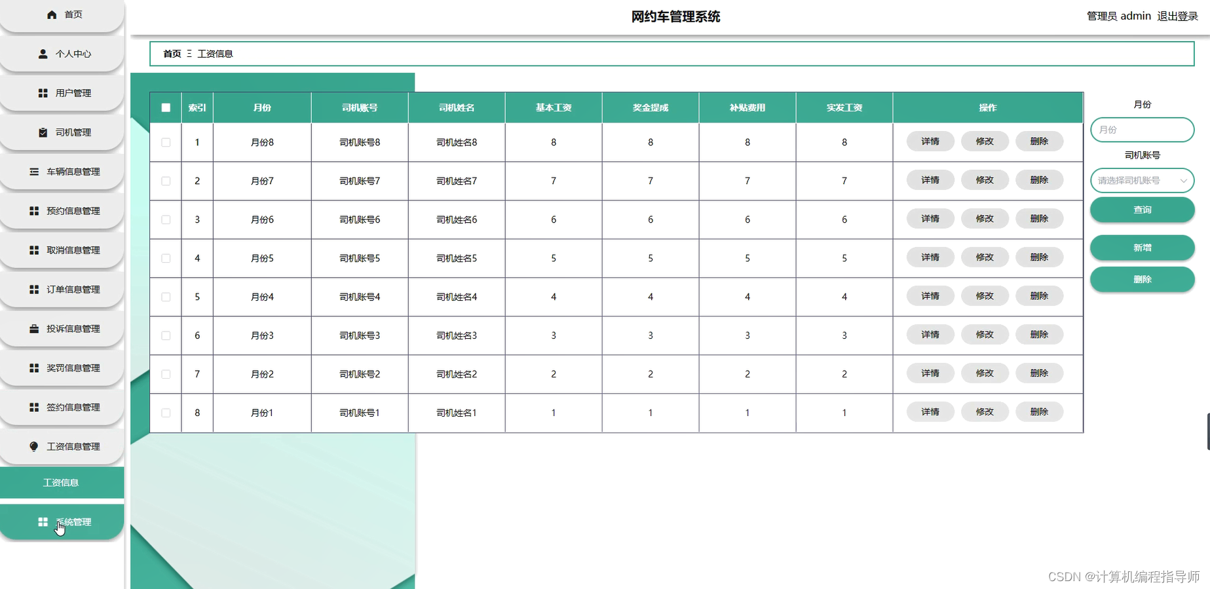Click the 新增 add button
This screenshot has width=1210, height=589.
click(x=1142, y=248)
